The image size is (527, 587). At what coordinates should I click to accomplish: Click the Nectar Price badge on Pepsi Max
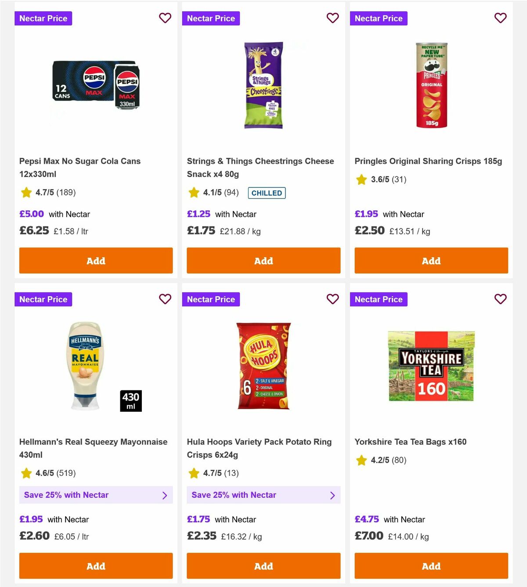[43, 18]
